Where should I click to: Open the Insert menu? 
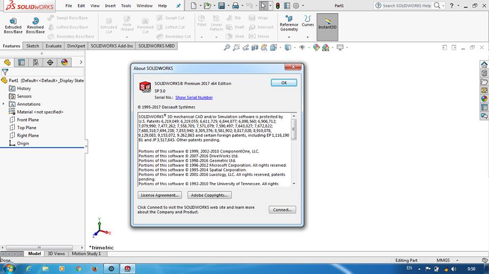pos(110,6)
